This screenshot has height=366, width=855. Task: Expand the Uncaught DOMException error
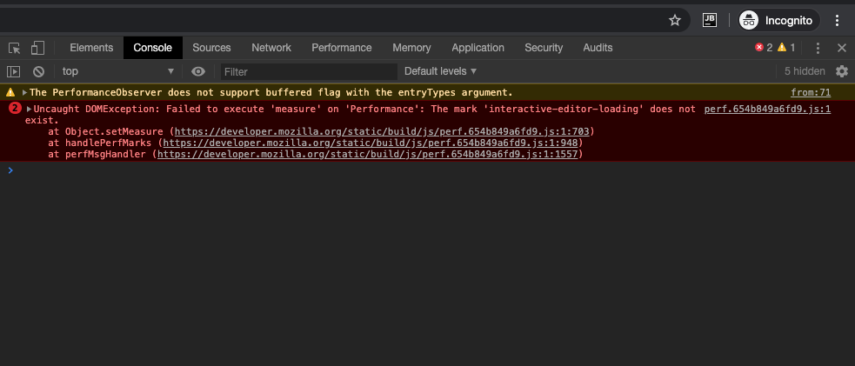(x=30, y=109)
